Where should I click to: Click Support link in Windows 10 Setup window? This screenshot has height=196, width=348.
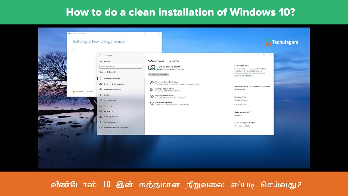click(x=90, y=92)
